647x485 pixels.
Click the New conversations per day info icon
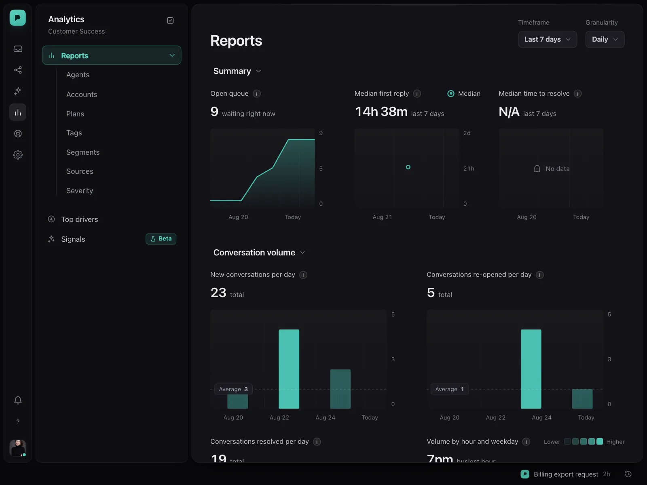[303, 275]
